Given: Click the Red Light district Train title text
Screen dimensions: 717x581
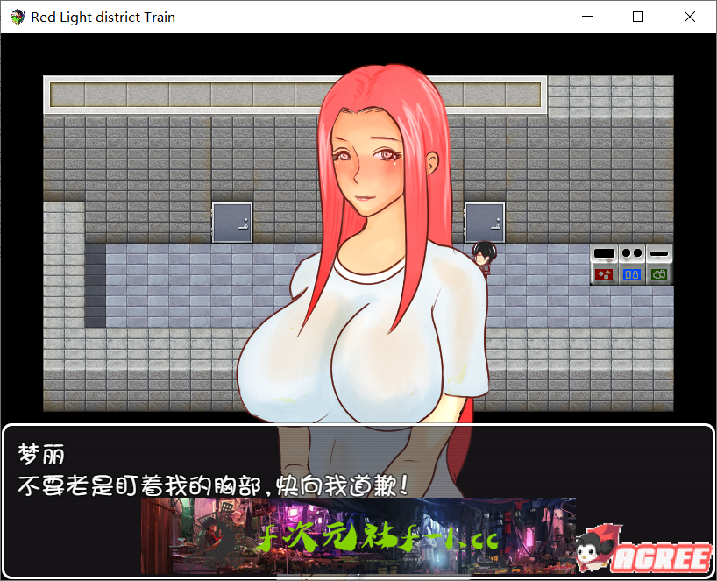Looking at the screenshot, I should point(103,17).
